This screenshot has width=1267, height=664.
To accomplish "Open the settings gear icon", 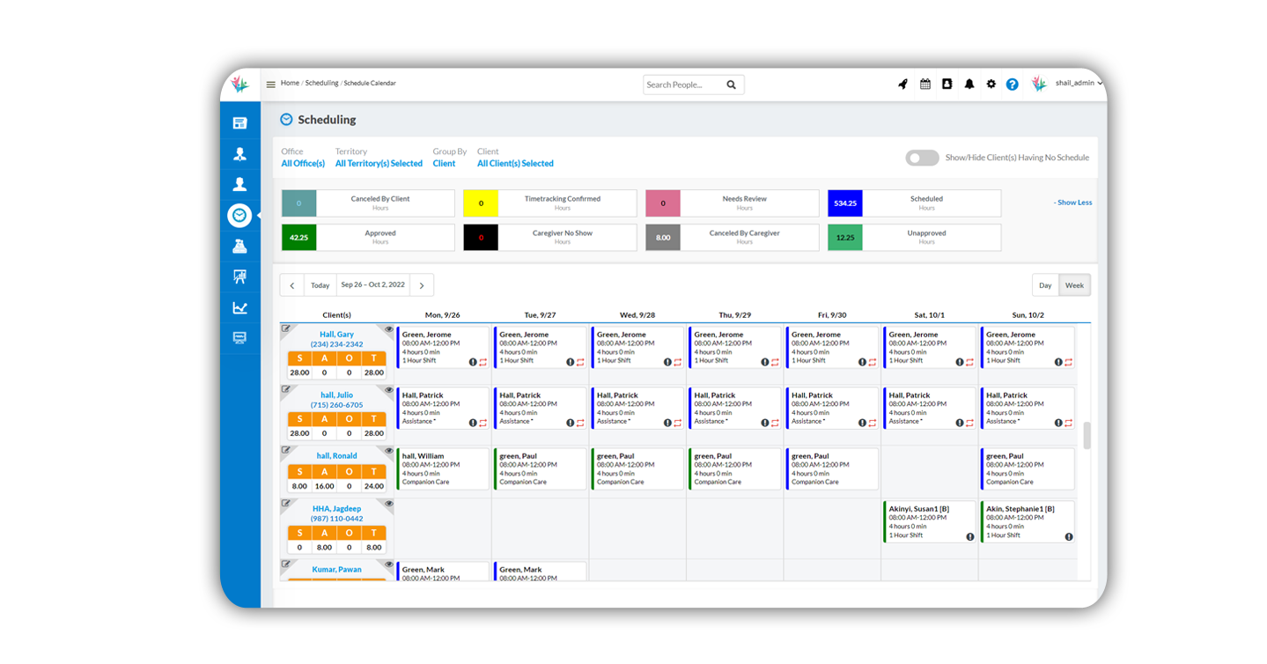I will coord(991,85).
